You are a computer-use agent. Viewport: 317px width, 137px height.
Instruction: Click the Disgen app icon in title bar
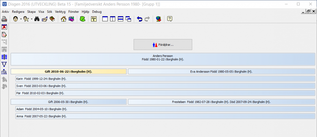(4, 4)
